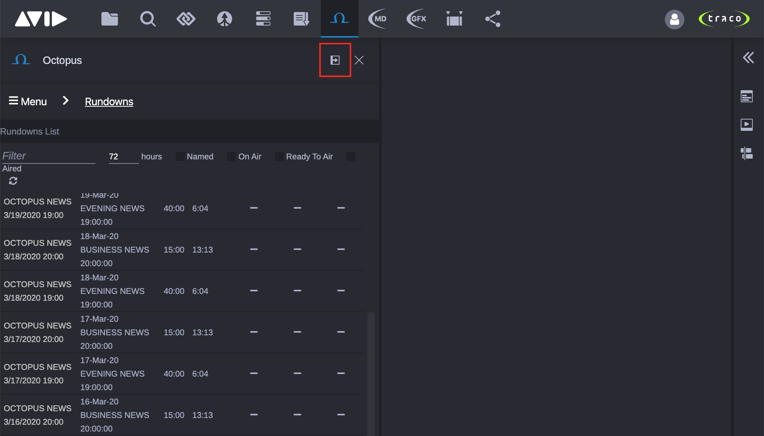Collapse side panel with double chevron
Image resolution: width=764 pixels, height=436 pixels.
pos(748,58)
